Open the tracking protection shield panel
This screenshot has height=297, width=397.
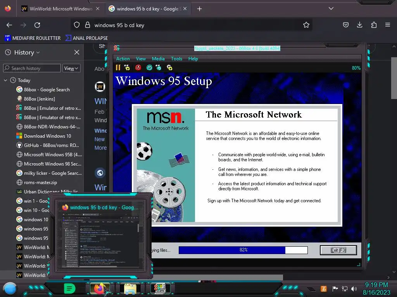point(77,25)
